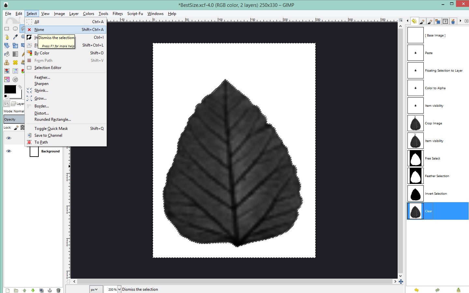Select the Blend gradient tool
The height and width of the screenshot is (293, 469).
click(15, 54)
